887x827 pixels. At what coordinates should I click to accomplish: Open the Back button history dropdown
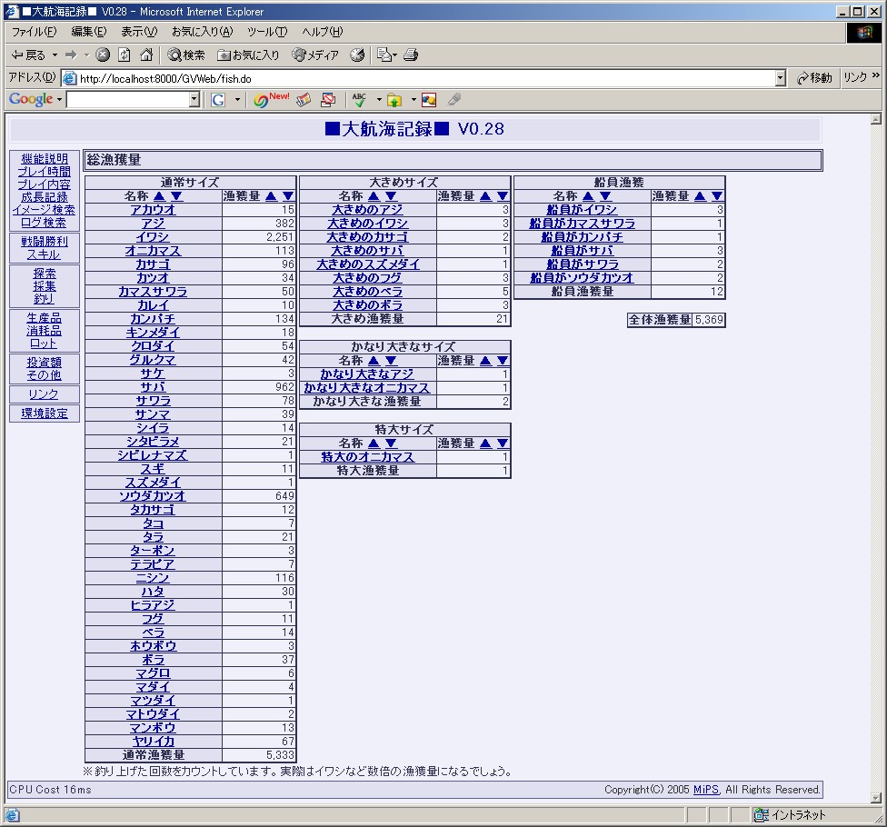pos(55,55)
